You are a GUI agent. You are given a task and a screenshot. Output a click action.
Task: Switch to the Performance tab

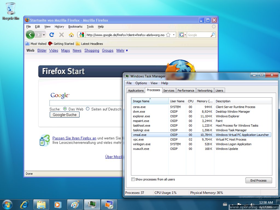pos(186,90)
